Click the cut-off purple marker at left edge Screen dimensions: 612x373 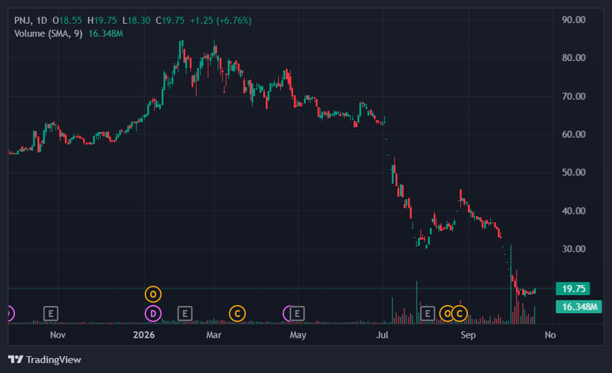click(x=11, y=313)
